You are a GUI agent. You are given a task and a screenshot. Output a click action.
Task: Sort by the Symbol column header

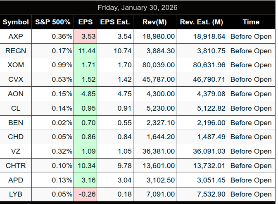click(x=16, y=22)
